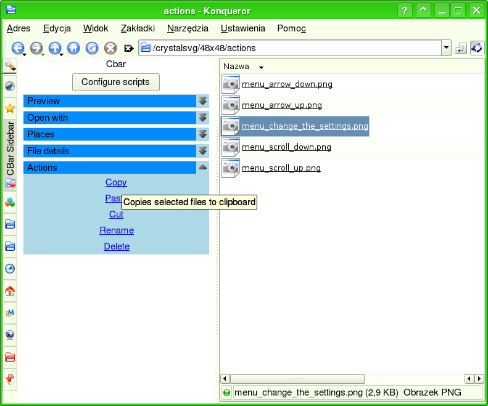Click the Go button beside address bar
The height and width of the screenshot is (406, 488).
click(x=460, y=48)
